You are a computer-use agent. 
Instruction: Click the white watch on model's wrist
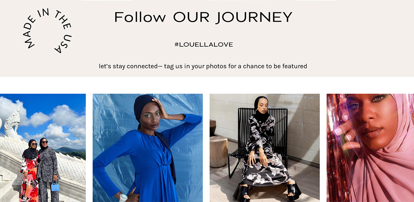pos(123,198)
